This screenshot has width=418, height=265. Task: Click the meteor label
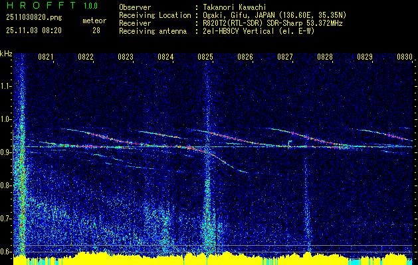coord(94,21)
